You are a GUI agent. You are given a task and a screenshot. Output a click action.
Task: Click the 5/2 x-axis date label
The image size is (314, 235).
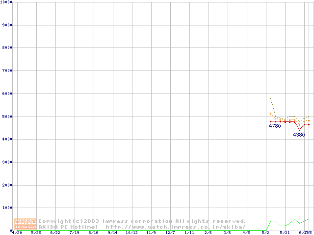click(x=266, y=233)
